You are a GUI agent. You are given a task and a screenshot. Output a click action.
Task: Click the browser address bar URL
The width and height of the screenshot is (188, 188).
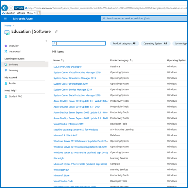click(x=108, y=8)
